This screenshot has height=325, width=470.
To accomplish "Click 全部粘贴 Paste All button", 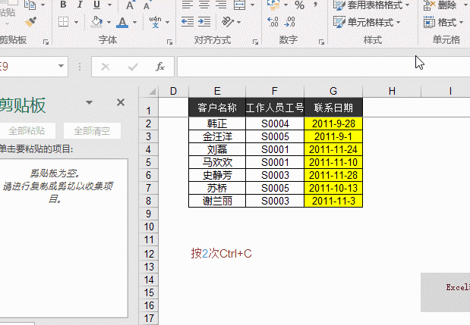I will click(27, 130).
